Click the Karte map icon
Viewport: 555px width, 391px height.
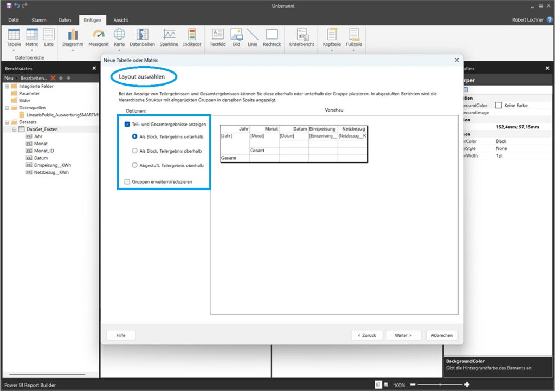(119, 35)
